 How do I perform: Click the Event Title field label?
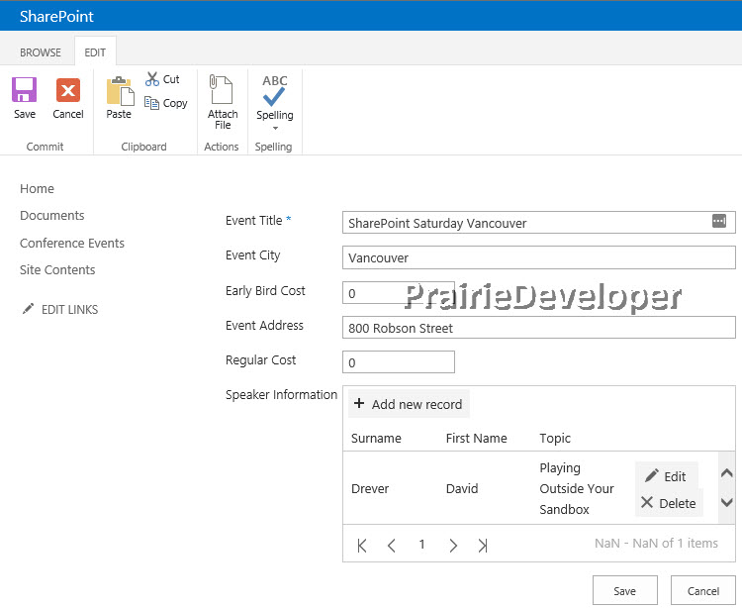(x=253, y=220)
